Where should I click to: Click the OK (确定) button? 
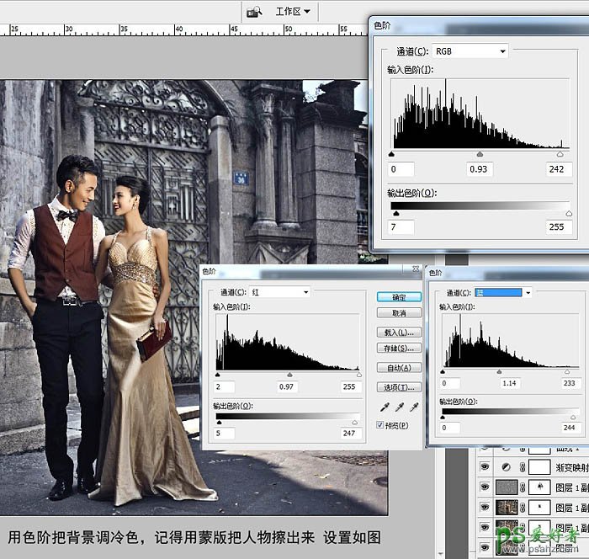click(399, 297)
